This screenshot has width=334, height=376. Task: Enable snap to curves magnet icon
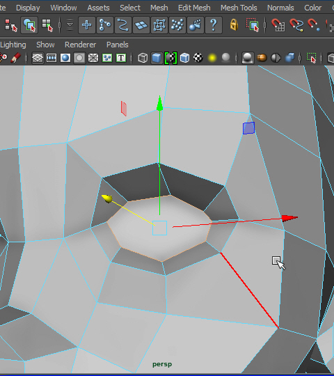click(x=296, y=25)
